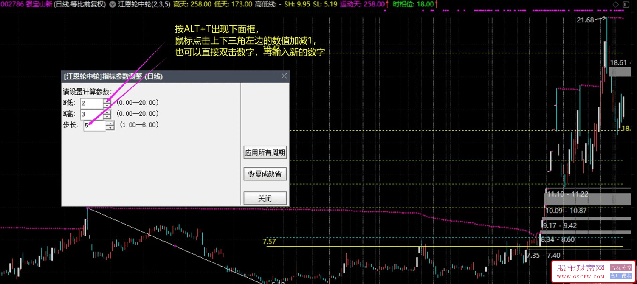Click the 10.09 - 10.87 price zone
637x284 pixels.
point(566,211)
